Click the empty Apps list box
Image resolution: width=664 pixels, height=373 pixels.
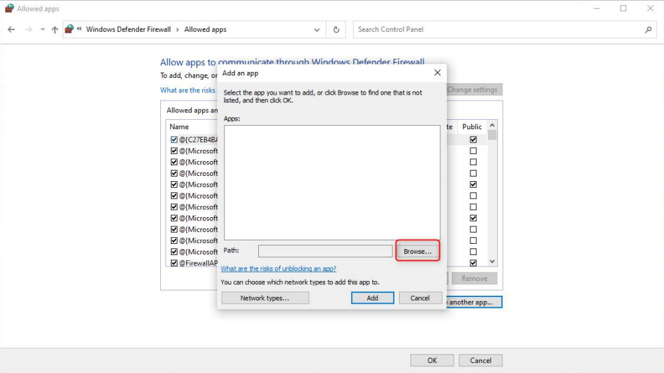coord(332,183)
